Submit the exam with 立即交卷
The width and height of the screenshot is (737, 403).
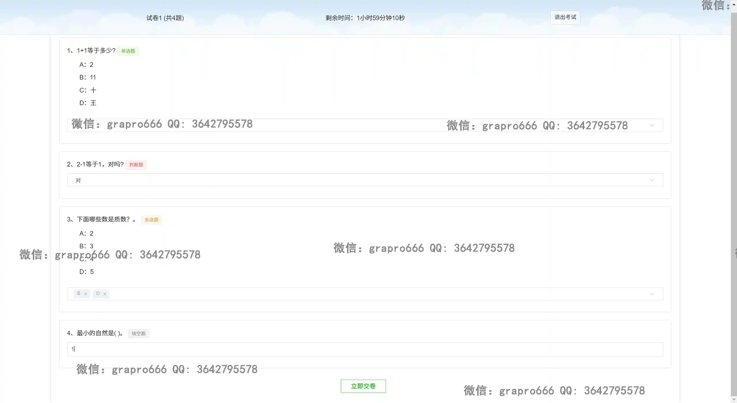tap(363, 386)
